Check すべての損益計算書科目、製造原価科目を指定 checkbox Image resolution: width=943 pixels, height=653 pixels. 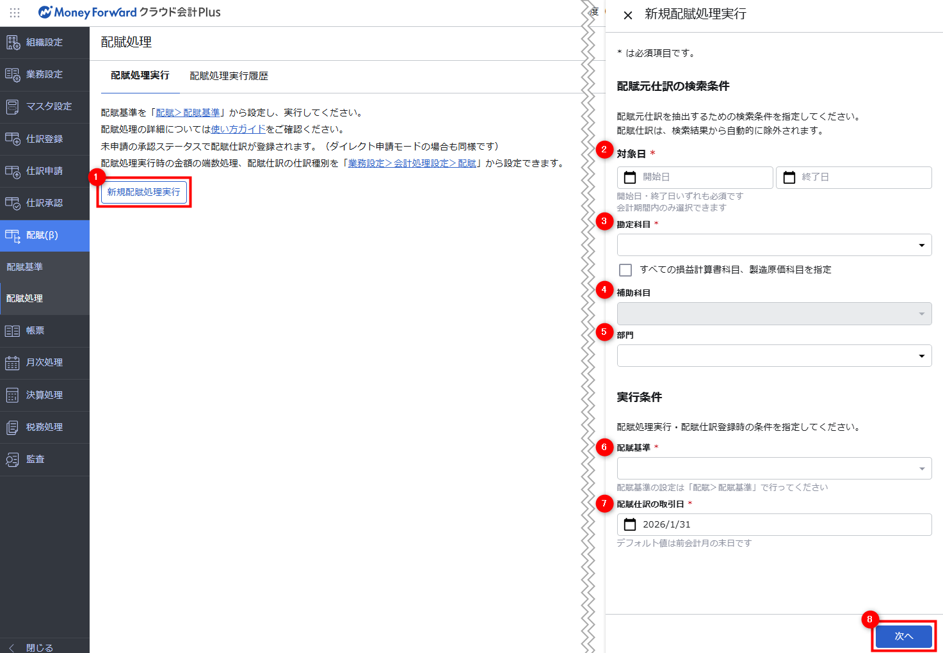click(x=625, y=270)
